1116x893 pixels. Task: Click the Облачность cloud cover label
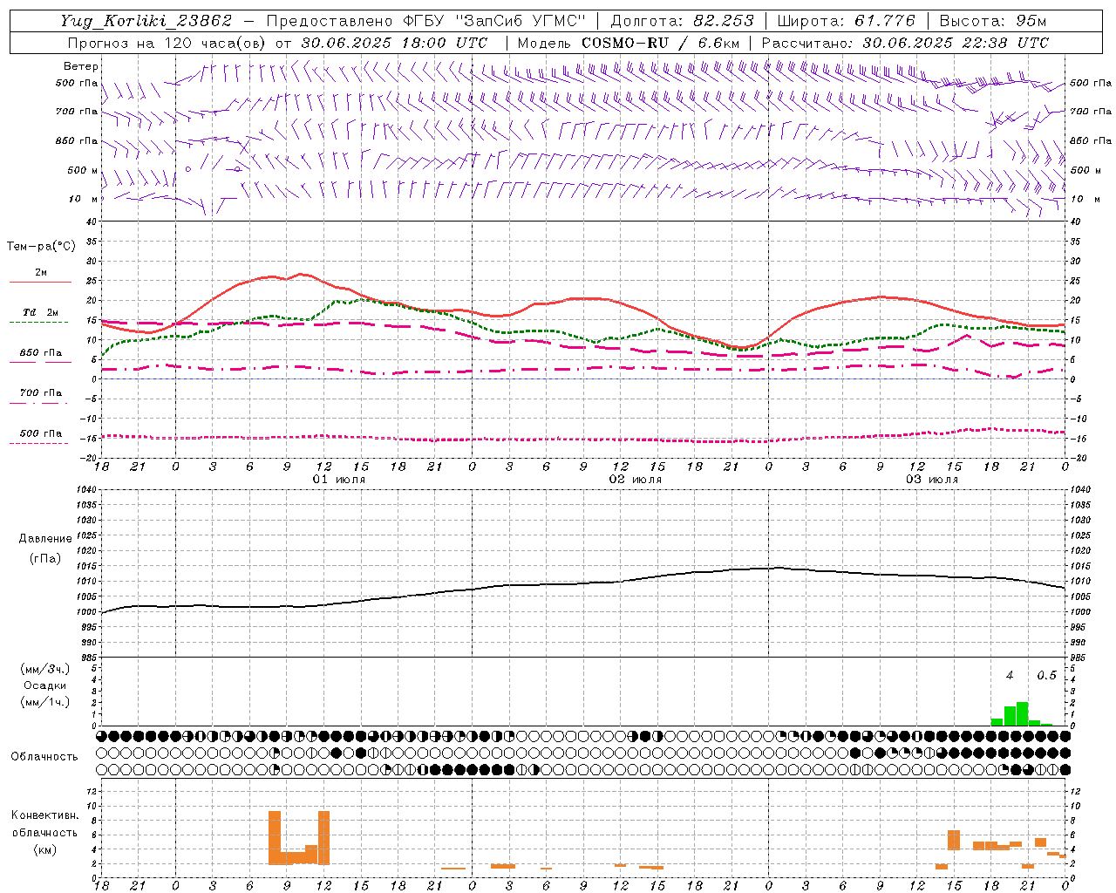point(44,756)
